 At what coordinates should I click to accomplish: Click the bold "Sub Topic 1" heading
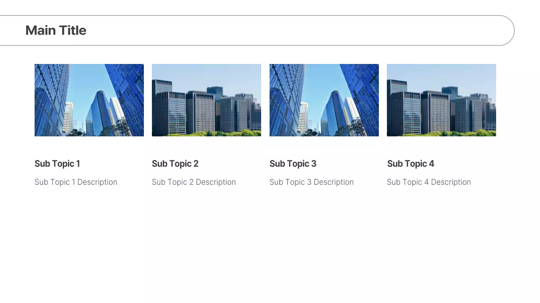(x=57, y=164)
